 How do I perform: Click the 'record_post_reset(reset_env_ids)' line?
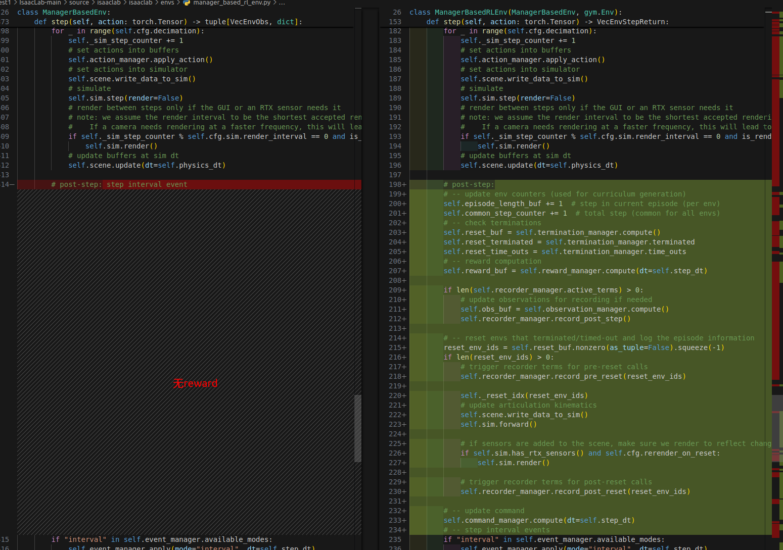point(575,491)
